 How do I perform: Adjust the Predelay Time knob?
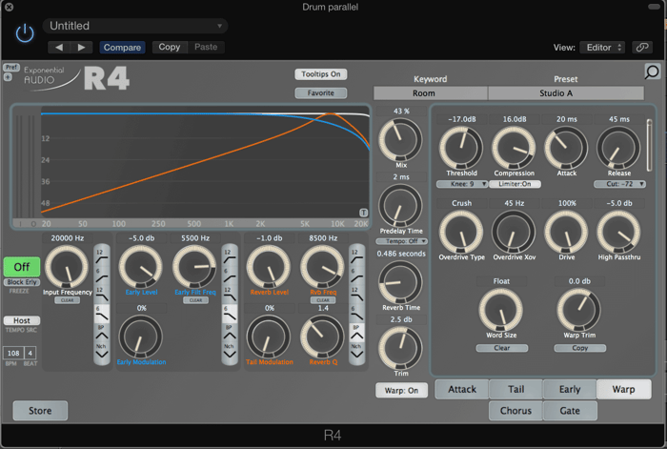(400, 206)
